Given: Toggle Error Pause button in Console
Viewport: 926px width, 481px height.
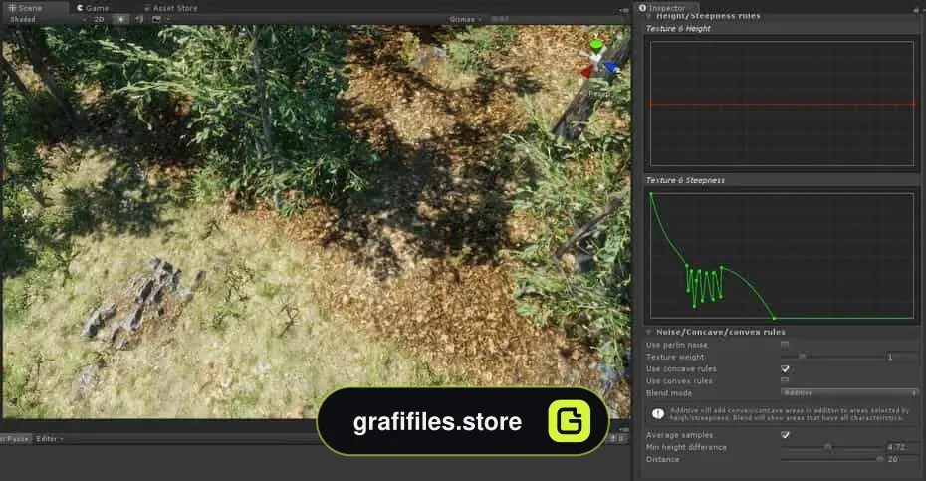Looking at the screenshot, I should [14, 439].
